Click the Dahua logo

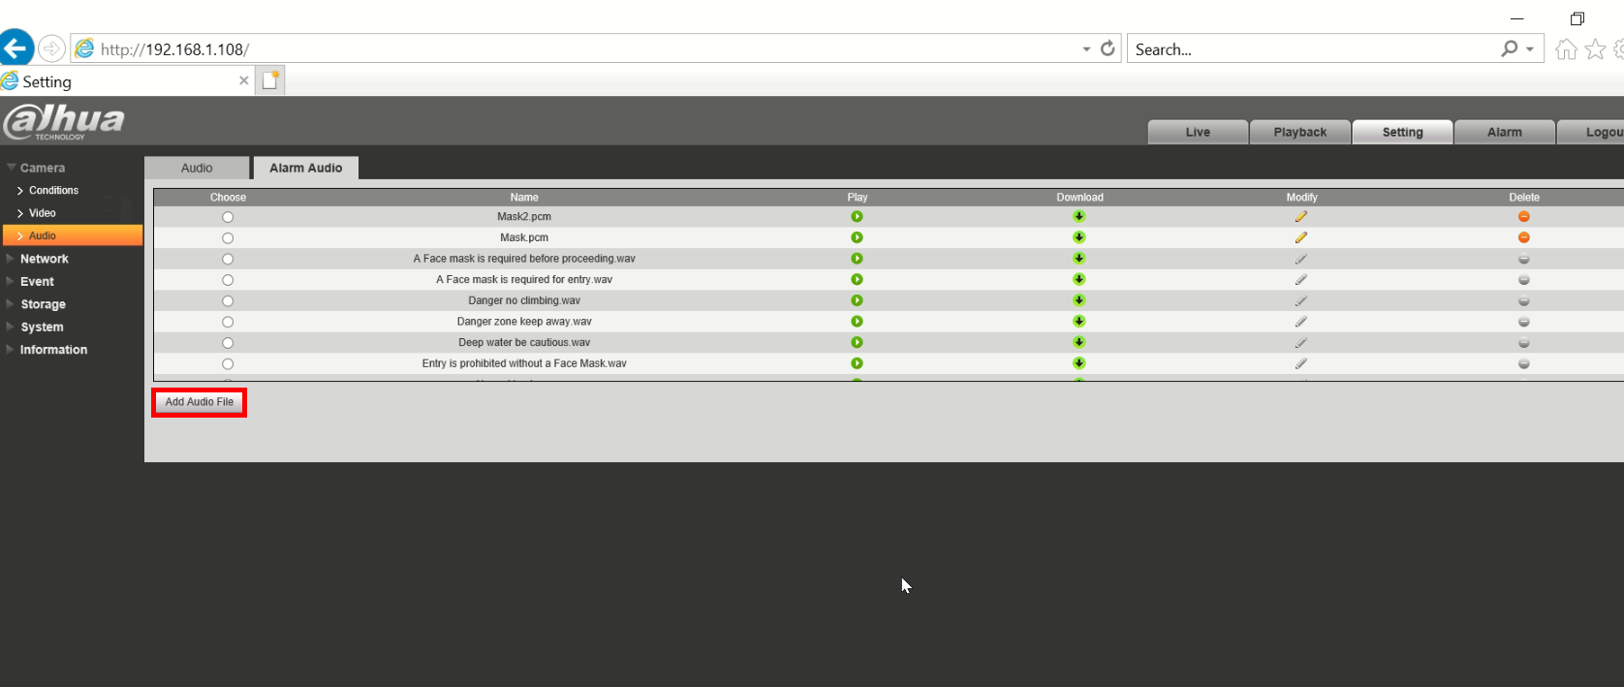[64, 122]
